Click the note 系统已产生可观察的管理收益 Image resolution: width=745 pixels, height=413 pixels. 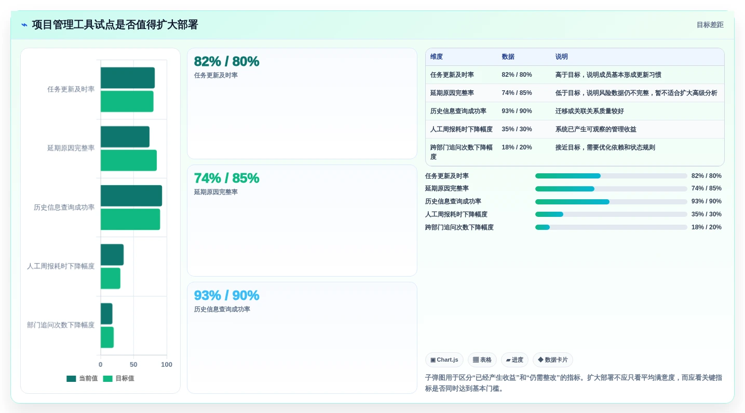pos(596,129)
